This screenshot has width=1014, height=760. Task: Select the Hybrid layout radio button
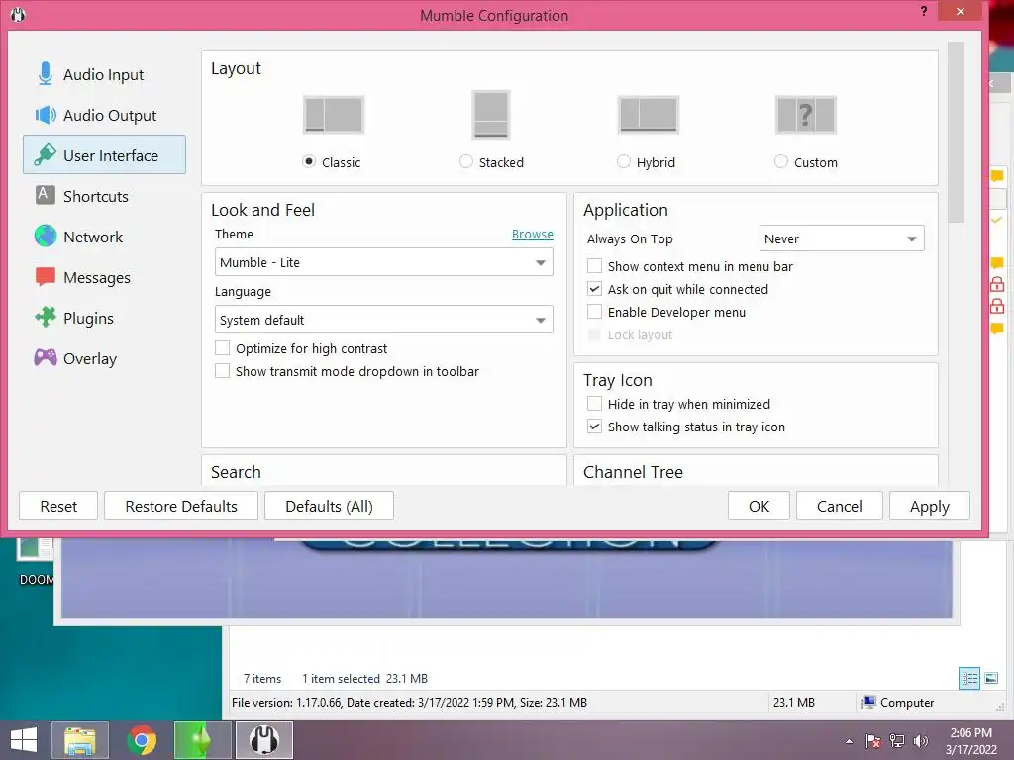click(624, 161)
